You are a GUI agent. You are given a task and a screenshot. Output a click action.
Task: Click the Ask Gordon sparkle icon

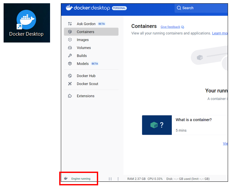click(70, 24)
